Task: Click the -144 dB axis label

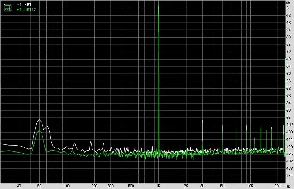Action: tap(289, 176)
